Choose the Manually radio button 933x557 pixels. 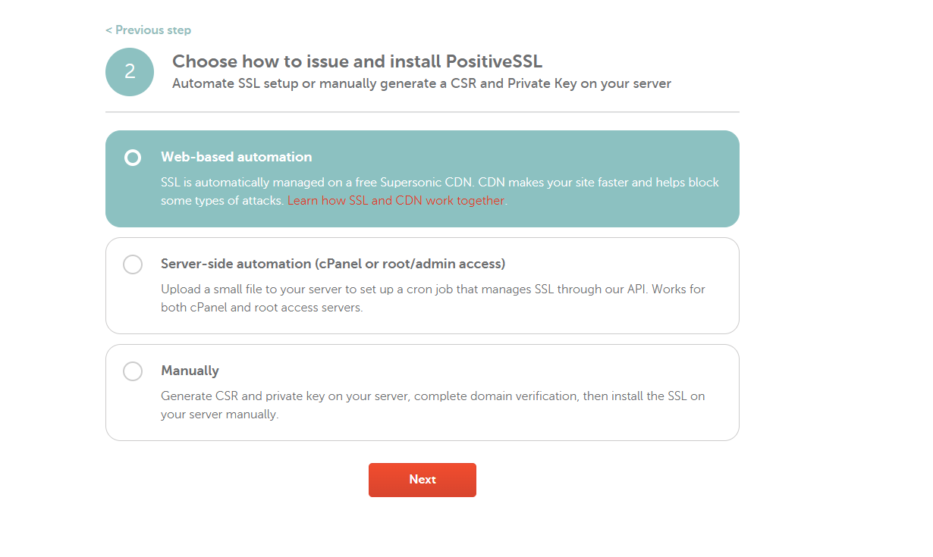pos(133,371)
